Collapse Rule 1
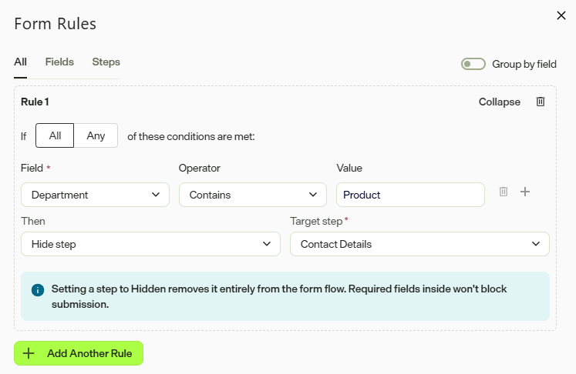Image resolution: width=576 pixels, height=374 pixels. [x=499, y=102]
